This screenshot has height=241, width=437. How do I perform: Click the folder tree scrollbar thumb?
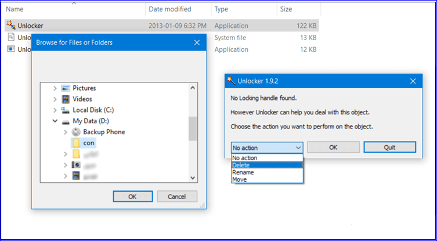[193, 128]
